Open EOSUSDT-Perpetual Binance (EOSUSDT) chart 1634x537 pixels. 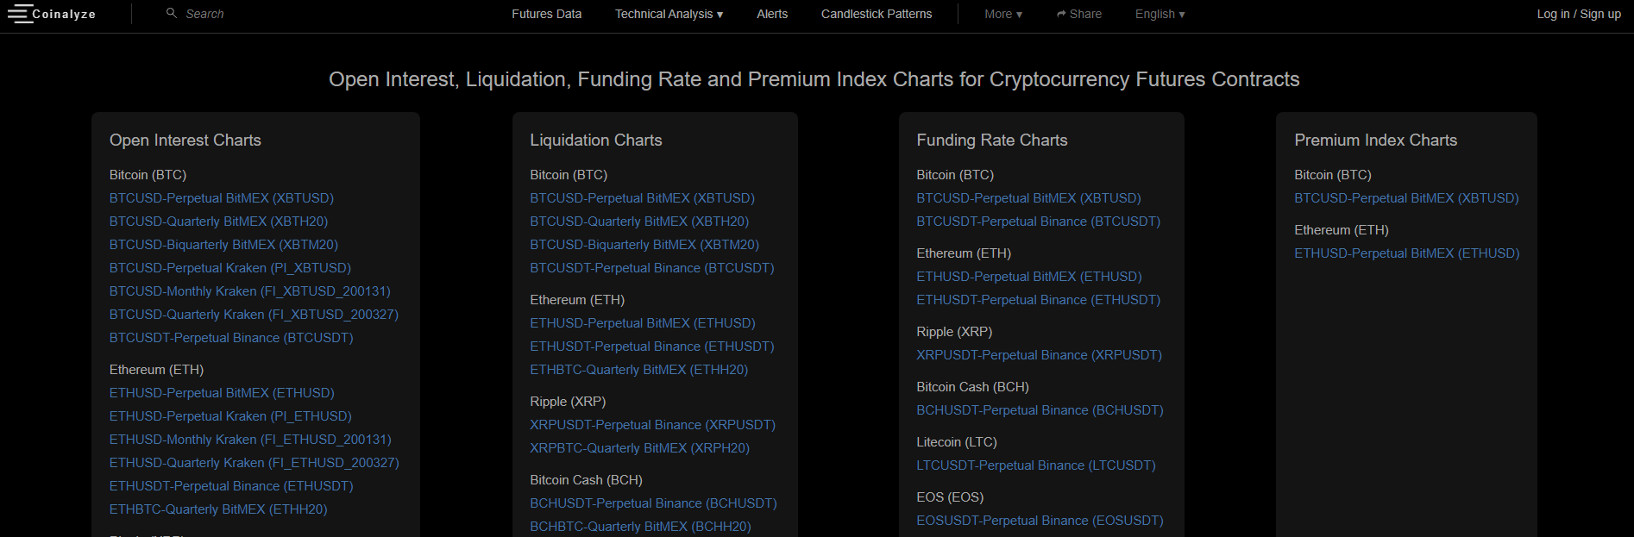(1040, 521)
